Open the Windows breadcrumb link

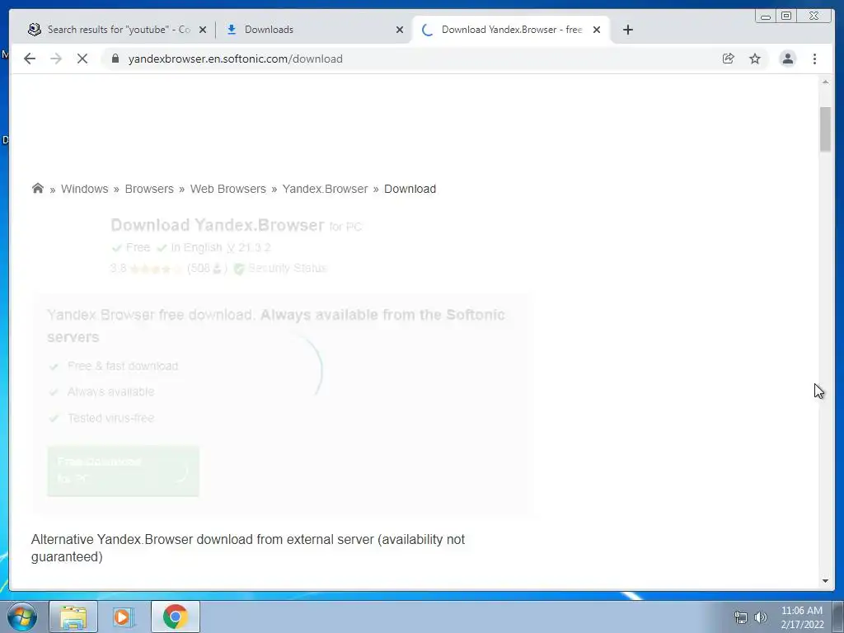click(85, 189)
